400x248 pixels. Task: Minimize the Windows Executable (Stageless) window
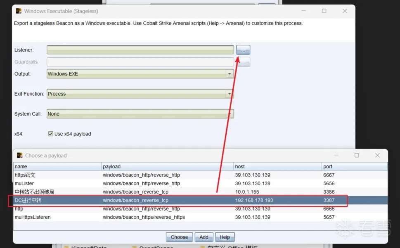tap(303, 11)
